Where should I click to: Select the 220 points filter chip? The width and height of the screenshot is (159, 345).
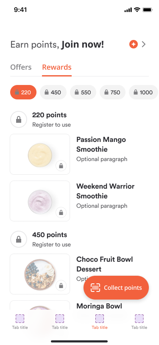pyautogui.click(x=23, y=92)
